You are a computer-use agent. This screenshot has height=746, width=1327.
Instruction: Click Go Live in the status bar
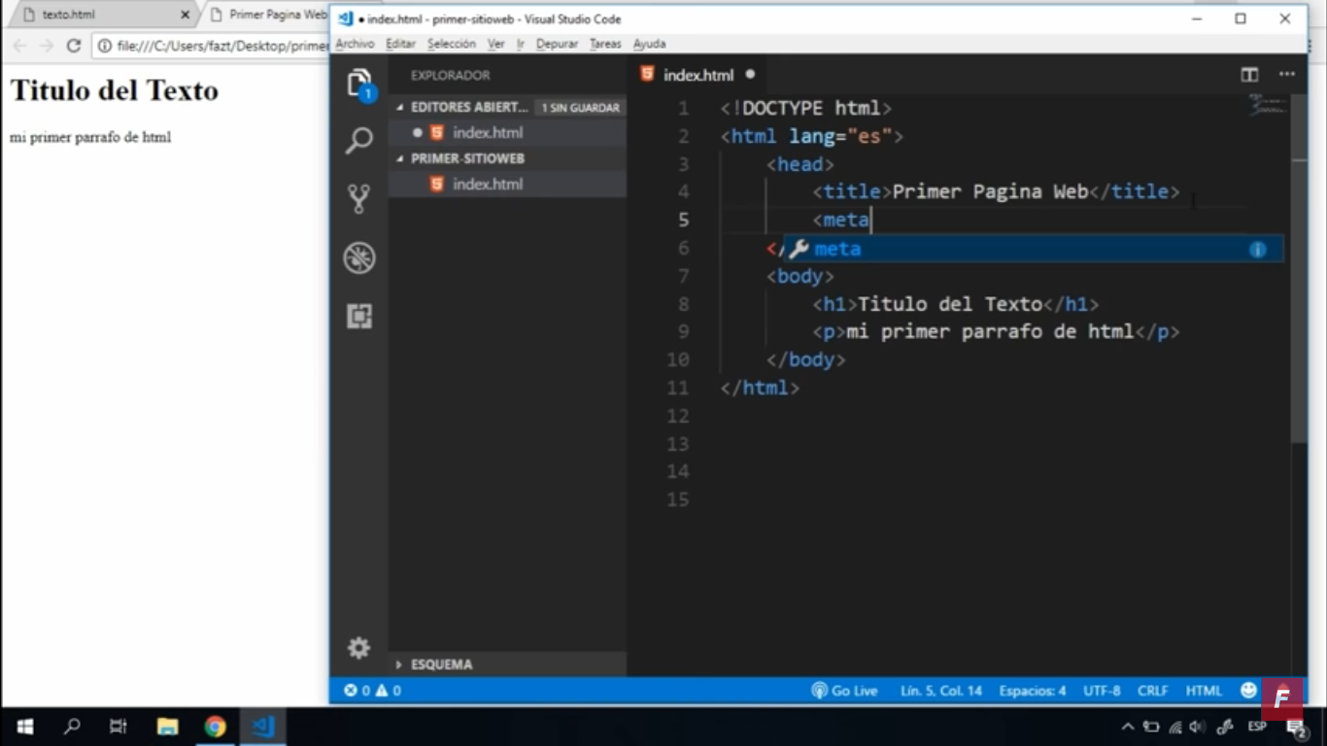click(844, 691)
